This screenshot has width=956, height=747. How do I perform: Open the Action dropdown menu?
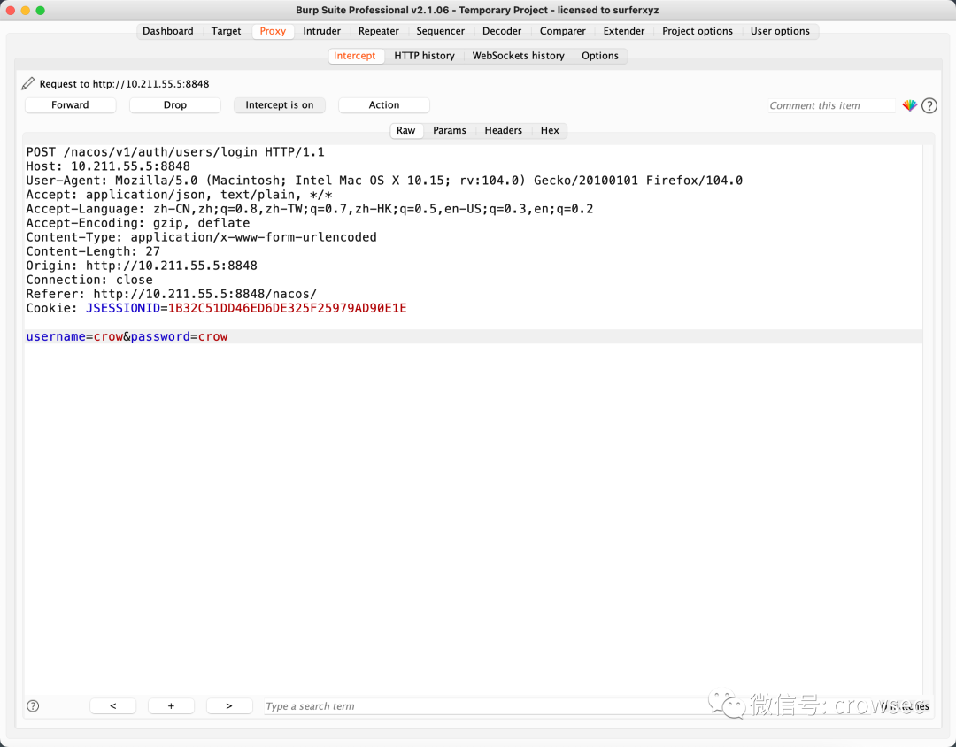pos(384,105)
